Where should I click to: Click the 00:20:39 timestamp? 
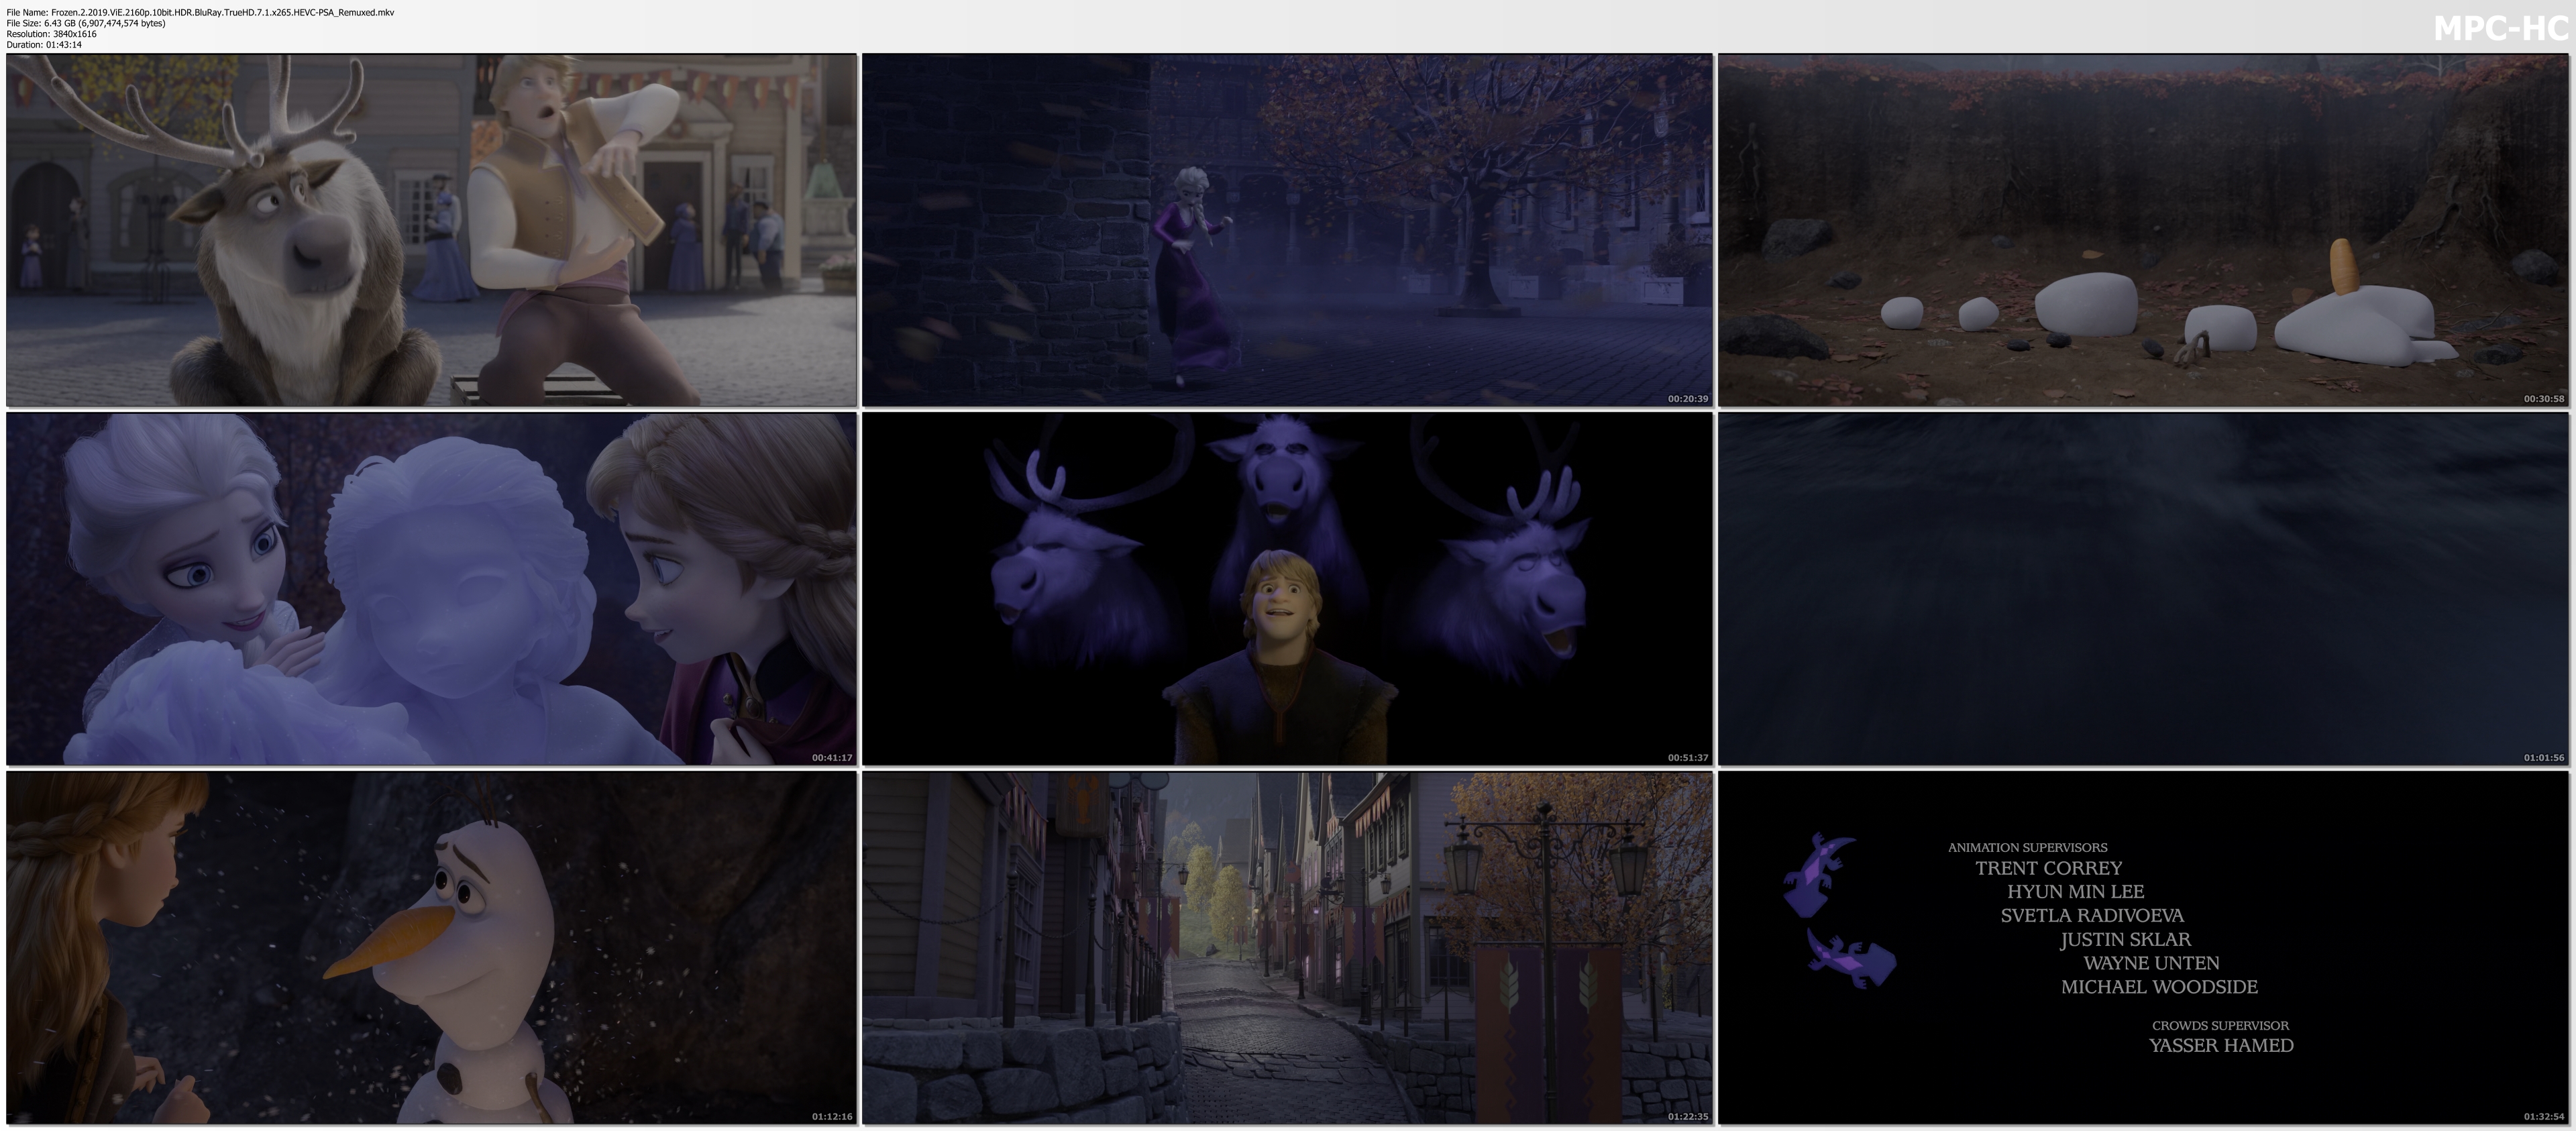(1688, 399)
